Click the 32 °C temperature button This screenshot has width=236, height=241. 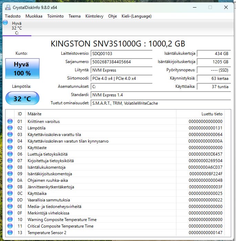tap(22, 99)
